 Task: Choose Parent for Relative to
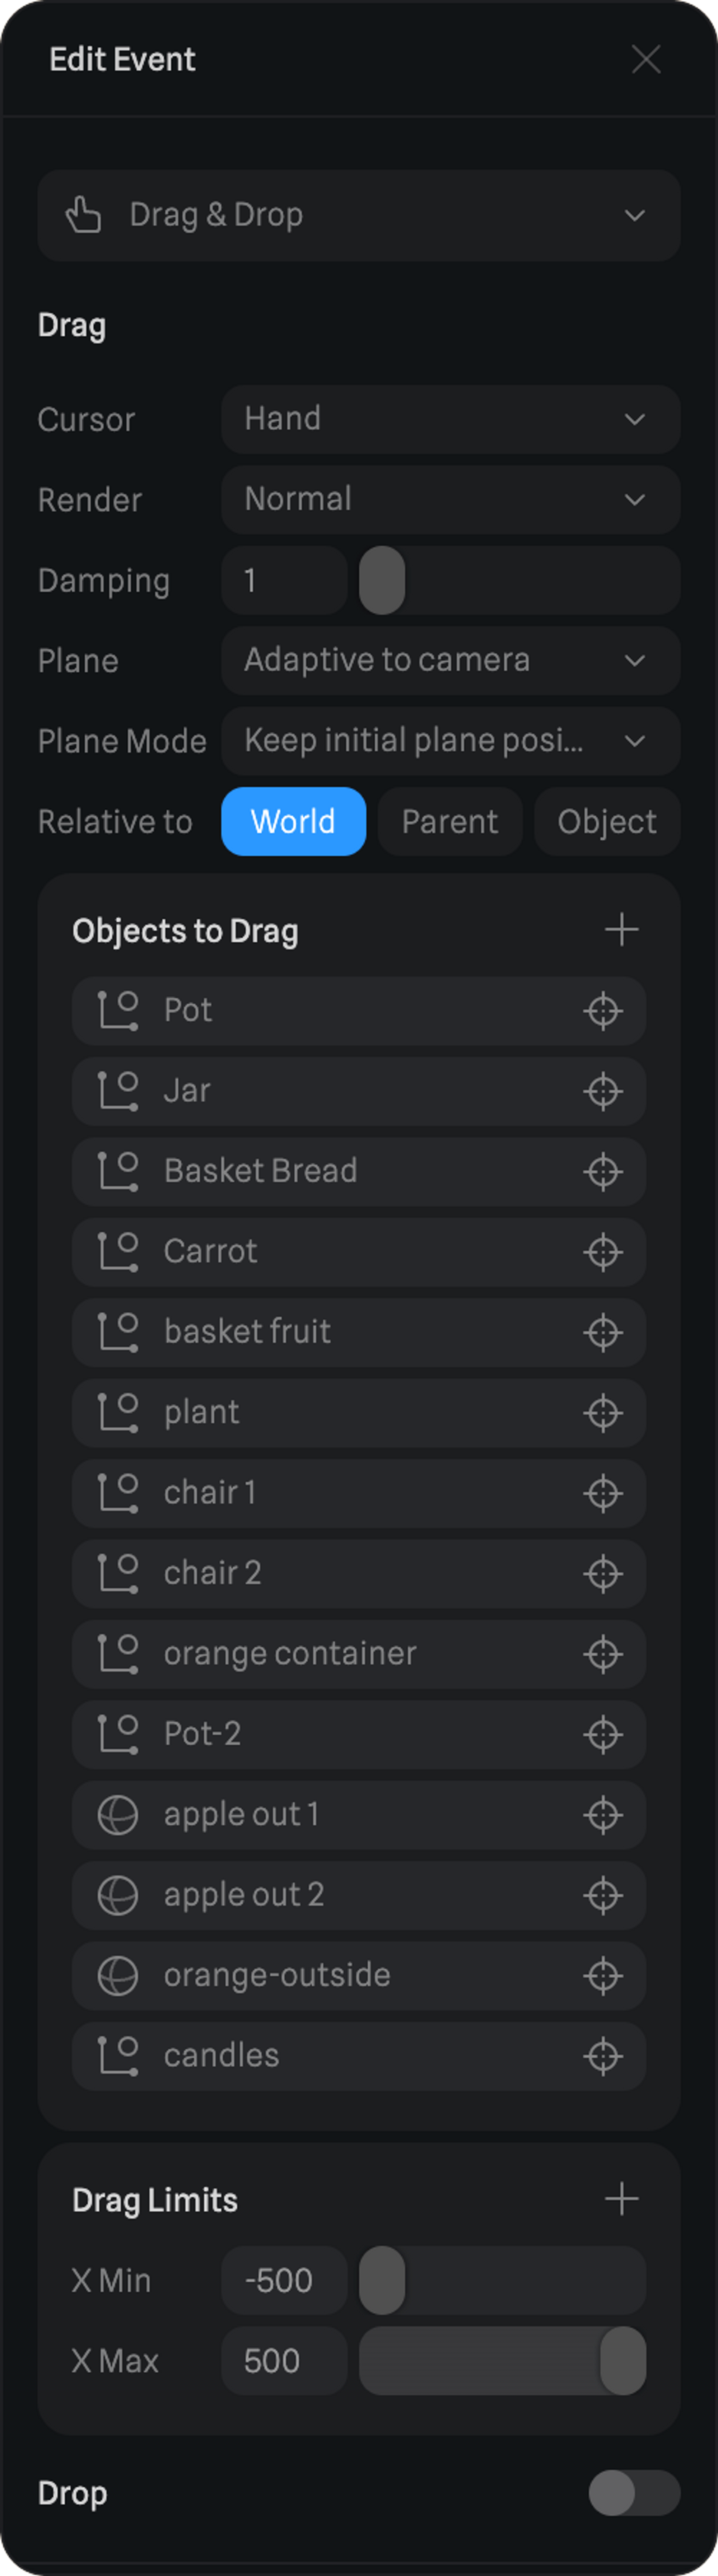449,821
